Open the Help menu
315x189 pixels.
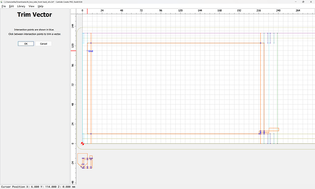[x=41, y=6]
